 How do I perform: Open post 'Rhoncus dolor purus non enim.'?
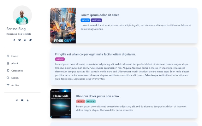click(x=98, y=96)
